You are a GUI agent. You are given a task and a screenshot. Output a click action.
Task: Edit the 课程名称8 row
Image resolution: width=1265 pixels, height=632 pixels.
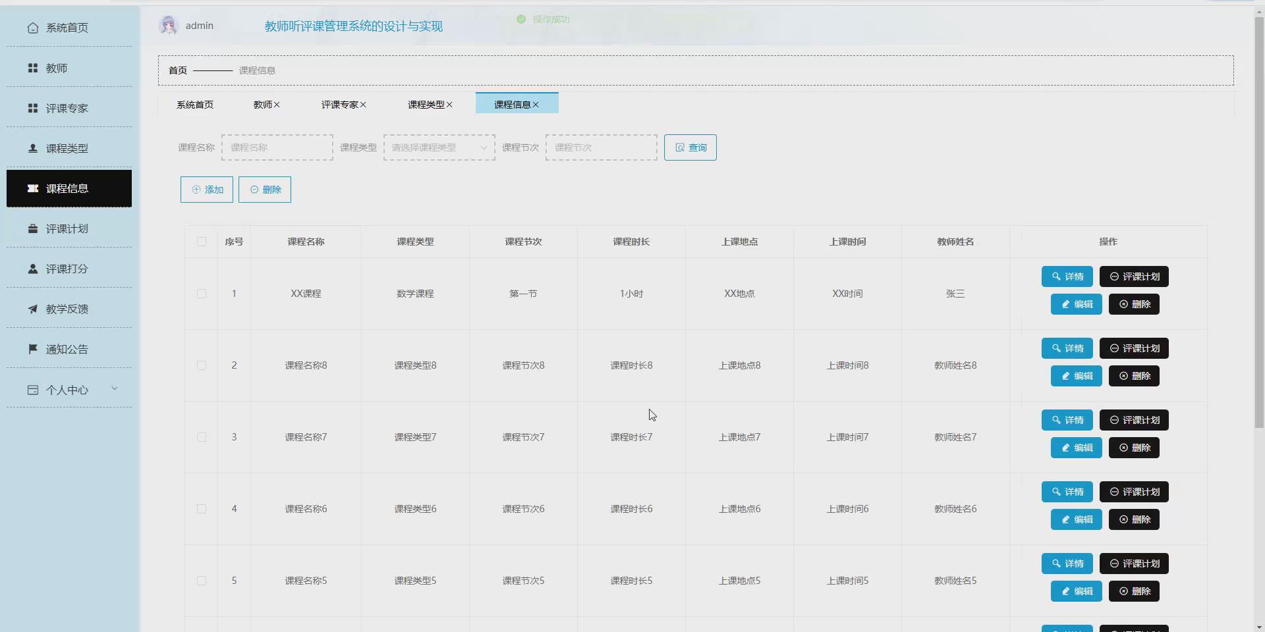click(1077, 376)
